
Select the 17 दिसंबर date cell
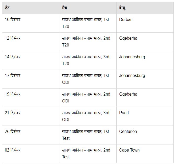[x=31, y=79]
